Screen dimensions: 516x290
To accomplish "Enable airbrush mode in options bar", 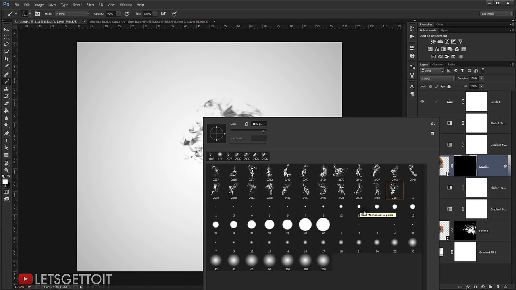I will tap(164, 14).
